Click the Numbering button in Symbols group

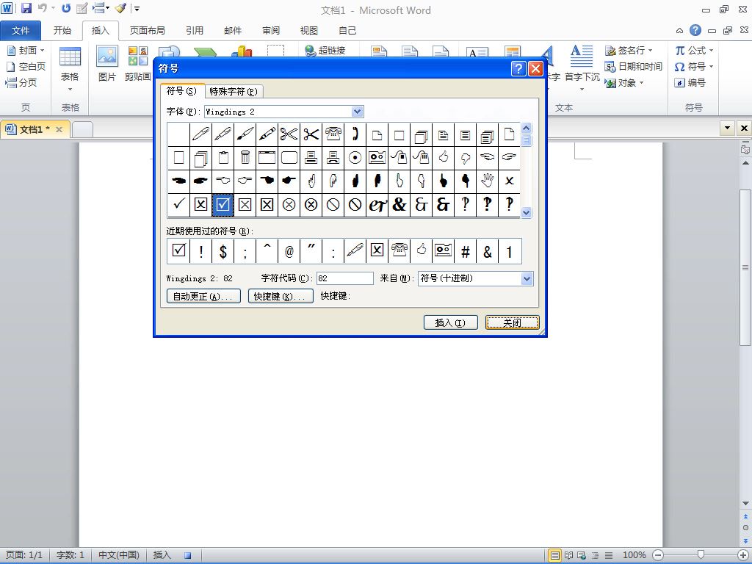690,83
